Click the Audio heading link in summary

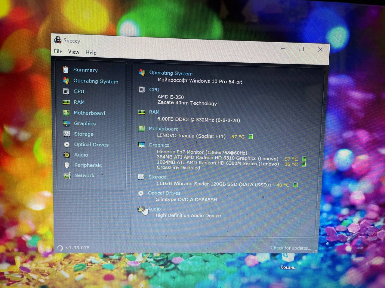click(154, 209)
